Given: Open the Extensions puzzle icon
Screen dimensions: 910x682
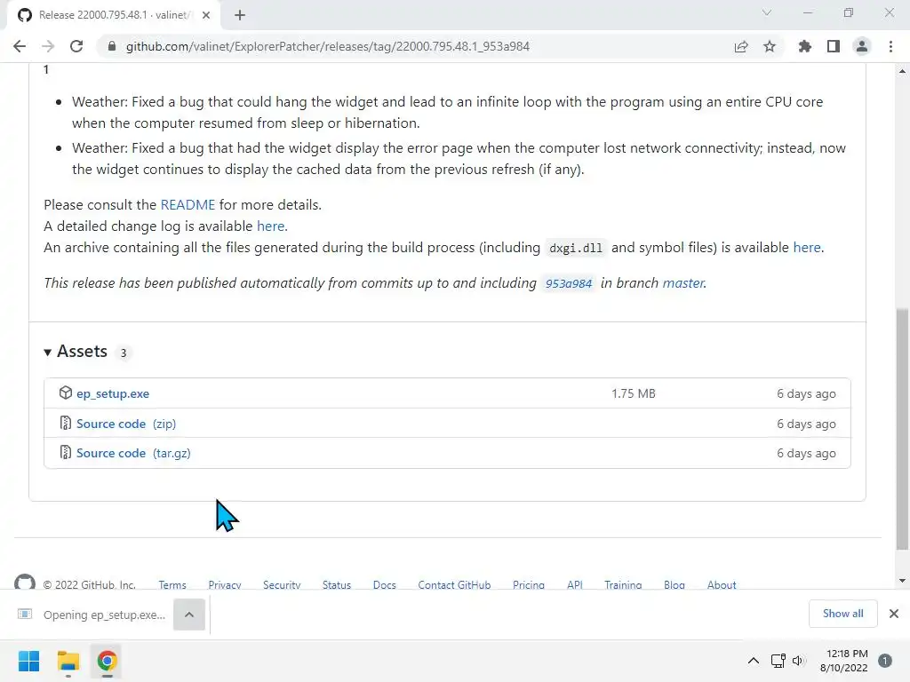Looking at the screenshot, I should [x=805, y=46].
